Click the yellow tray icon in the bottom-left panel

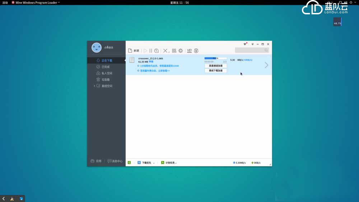(12, 199)
